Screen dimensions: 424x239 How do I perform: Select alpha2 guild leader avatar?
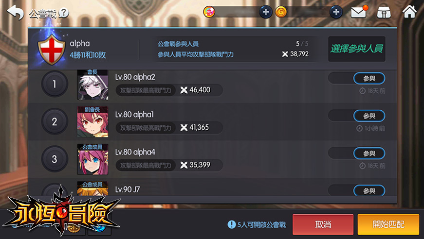[92, 85]
